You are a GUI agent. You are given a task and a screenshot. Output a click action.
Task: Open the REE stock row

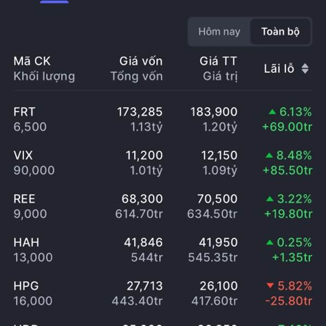[163, 206]
